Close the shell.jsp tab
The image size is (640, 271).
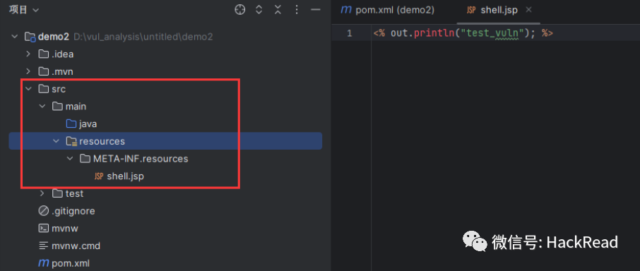click(x=528, y=10)
